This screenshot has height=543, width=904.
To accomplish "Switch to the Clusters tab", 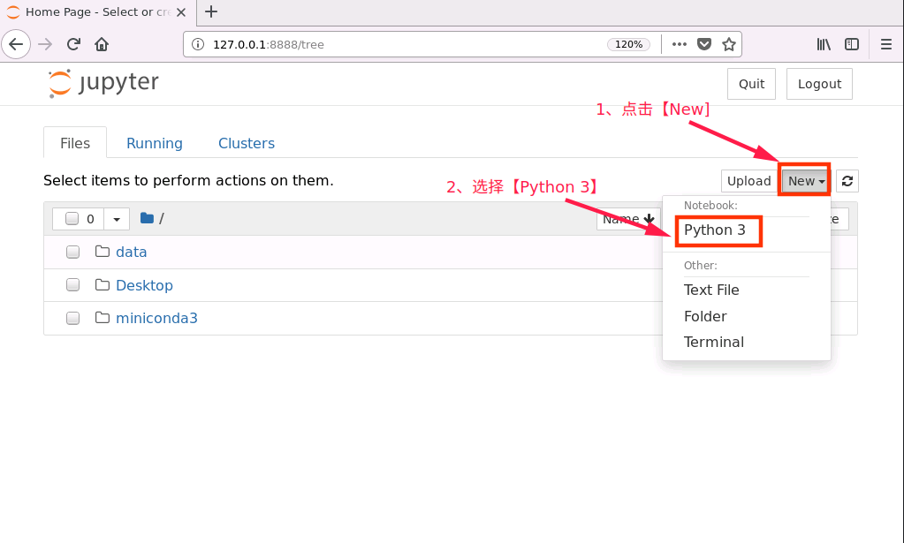I will [x=247, y=143].
